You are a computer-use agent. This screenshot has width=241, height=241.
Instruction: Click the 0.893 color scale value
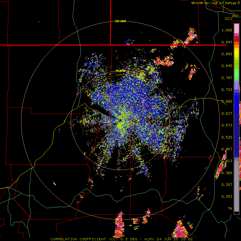point(227,54)
